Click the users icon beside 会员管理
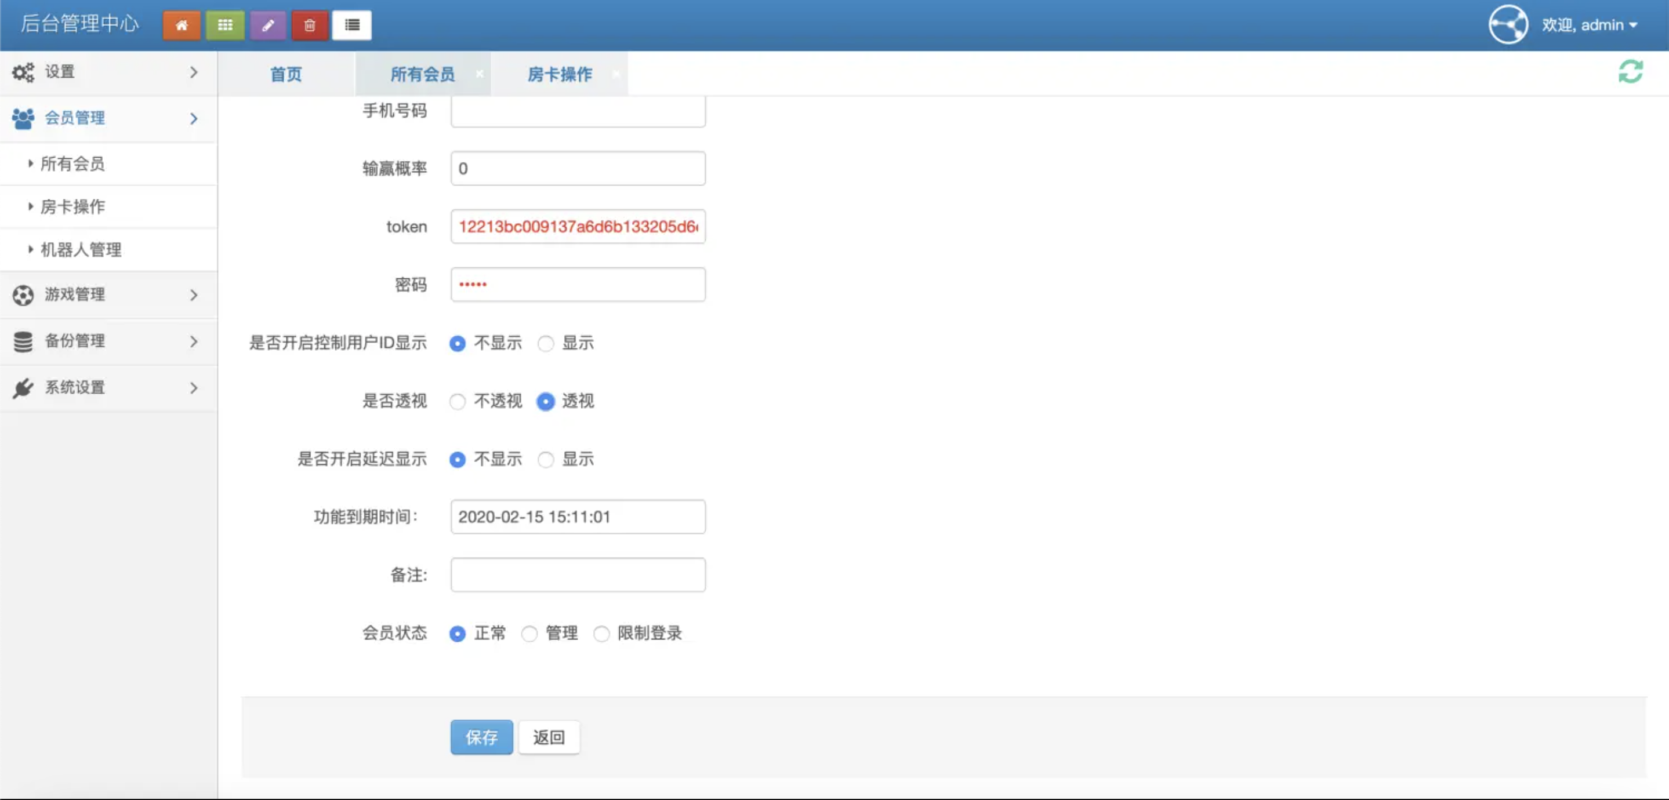Image resolution: width=1669 pixels, height=800 pixels. 23,118
